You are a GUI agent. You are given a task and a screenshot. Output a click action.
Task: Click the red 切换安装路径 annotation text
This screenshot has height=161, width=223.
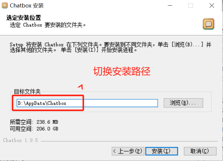[122, 71]
